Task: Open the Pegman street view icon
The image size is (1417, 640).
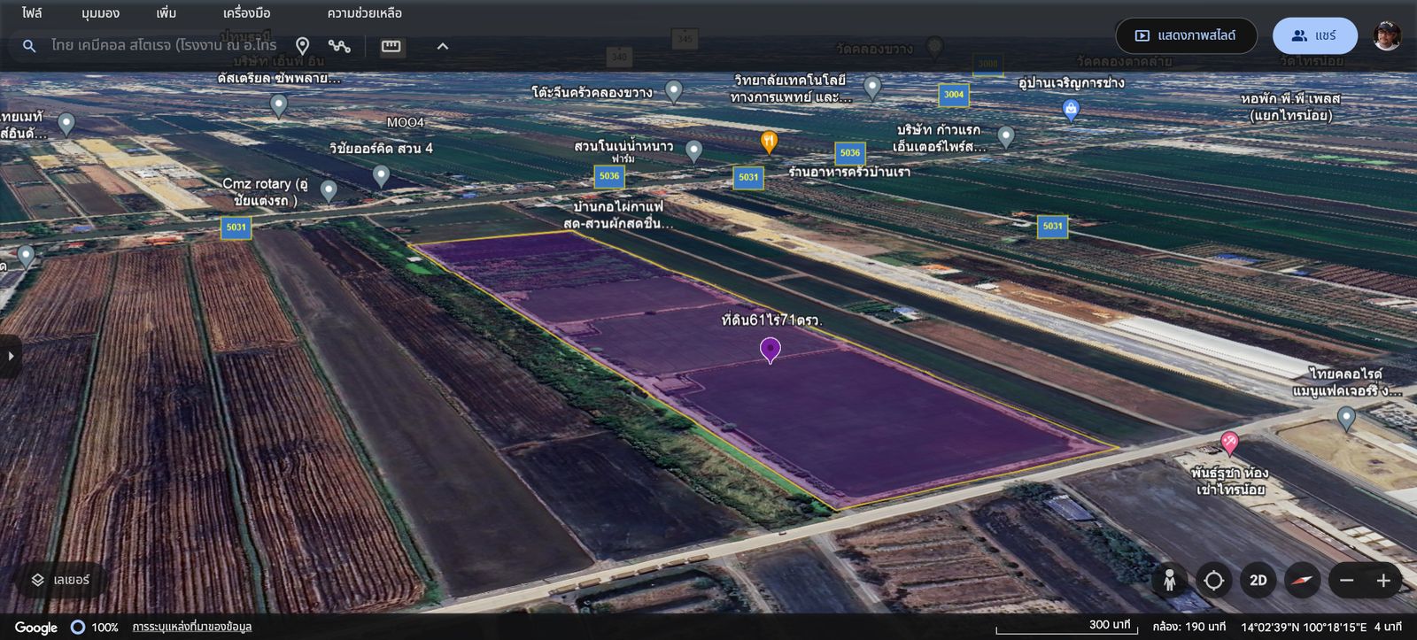Action: [1169, 581]
